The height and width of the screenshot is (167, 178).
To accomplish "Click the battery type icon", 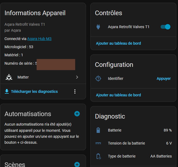I will (x=98, y=156).
